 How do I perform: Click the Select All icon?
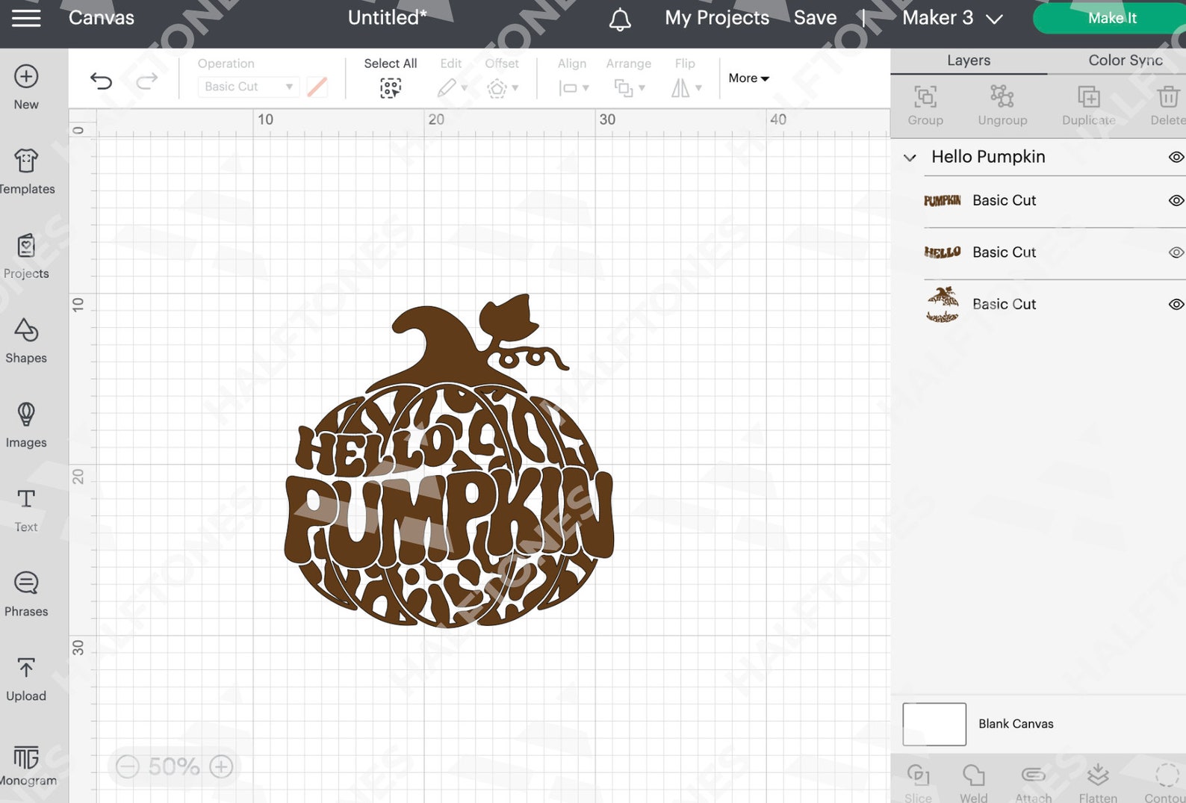391,88
